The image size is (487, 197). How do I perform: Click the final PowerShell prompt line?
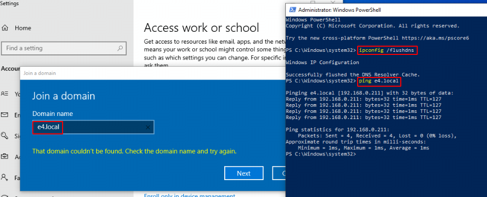pos(321,154)
